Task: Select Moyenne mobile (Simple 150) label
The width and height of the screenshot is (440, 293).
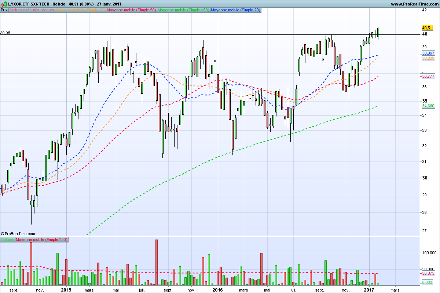Action: (183, 10)
